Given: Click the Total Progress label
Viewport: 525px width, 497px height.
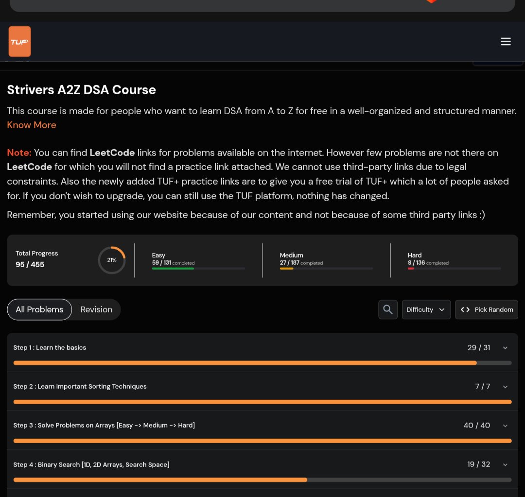Looking at the screenshot, I should tap(36, 253).
